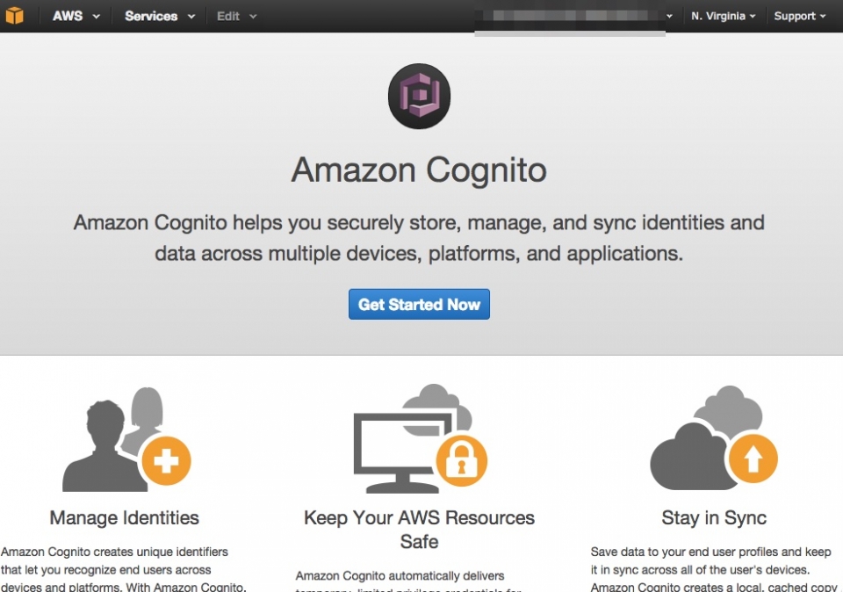843x592 pixels.
Task: Click the AWS cube logo icon
Action: click(16, 16)
